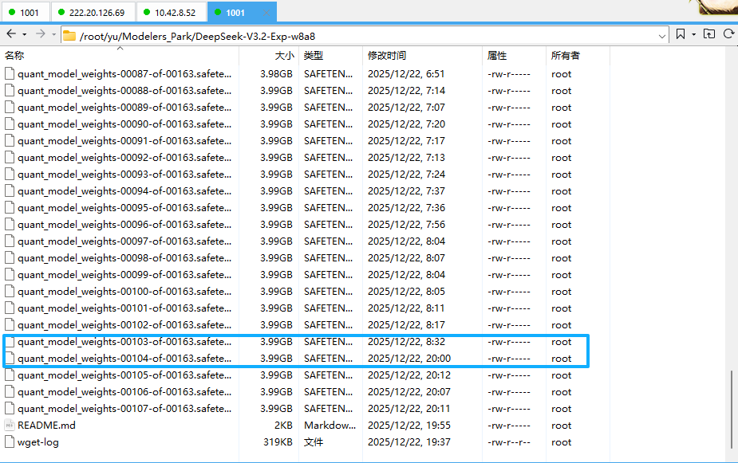
Task: Click the 文件 type cell of wget-log
Action: [314, 442]
